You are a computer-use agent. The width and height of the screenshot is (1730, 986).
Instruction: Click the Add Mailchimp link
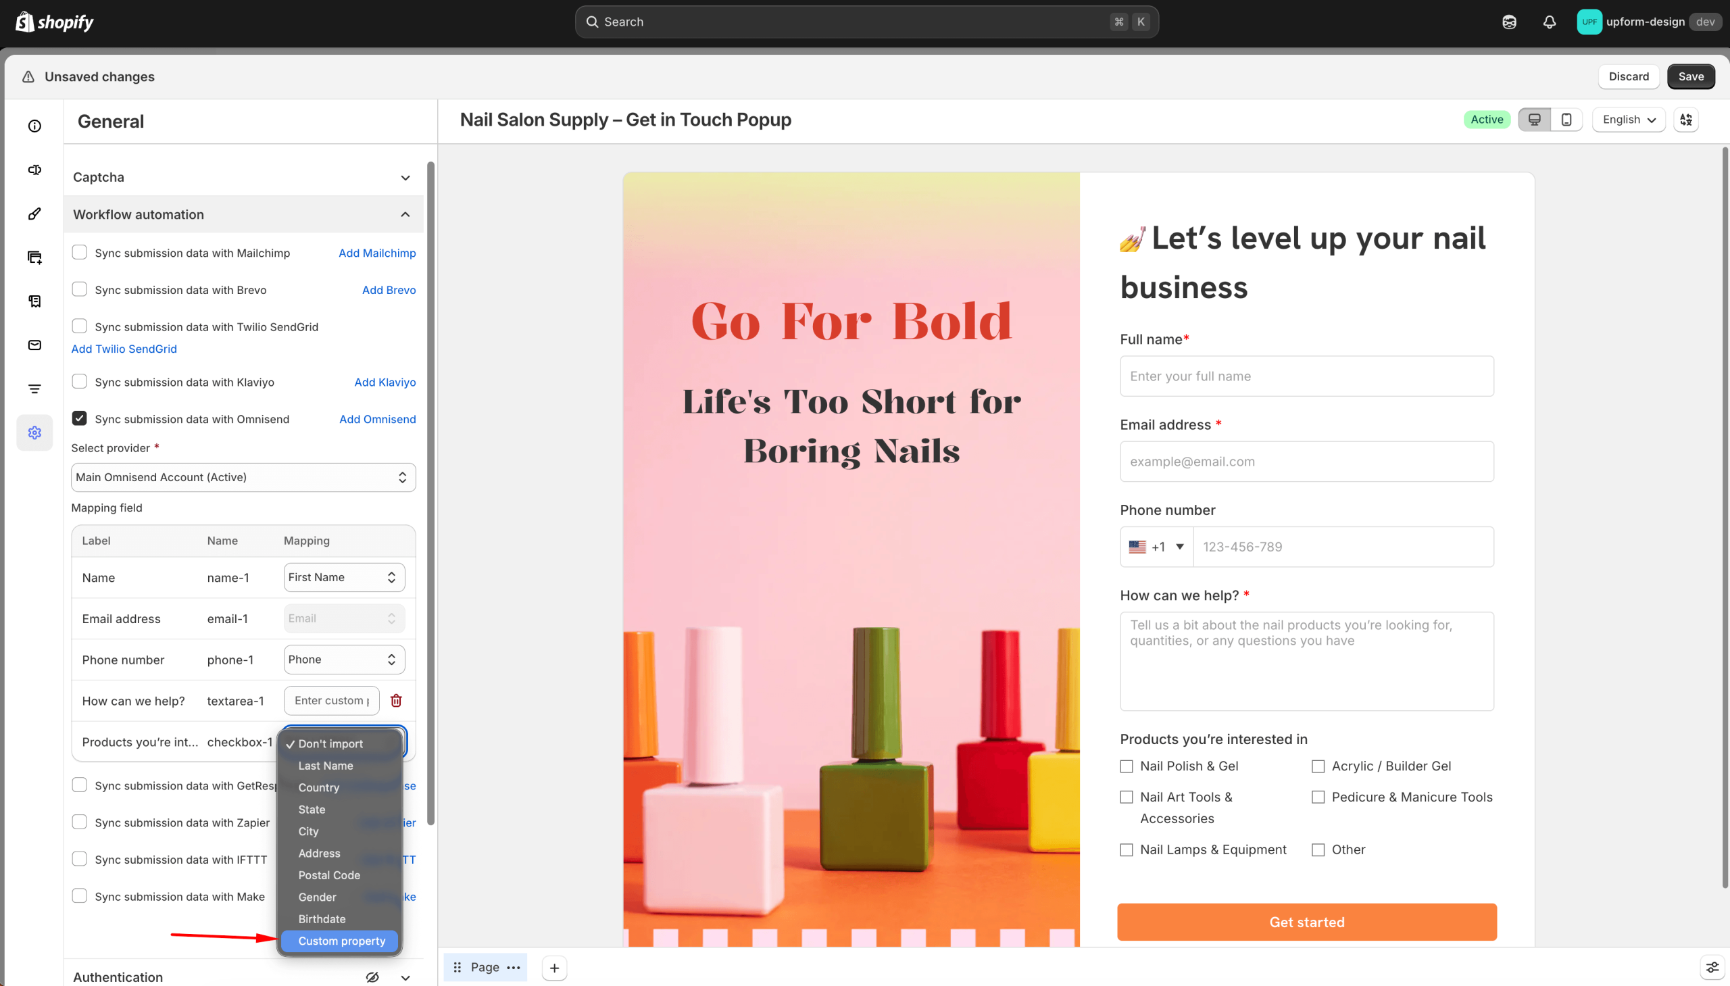click(377, 253)
